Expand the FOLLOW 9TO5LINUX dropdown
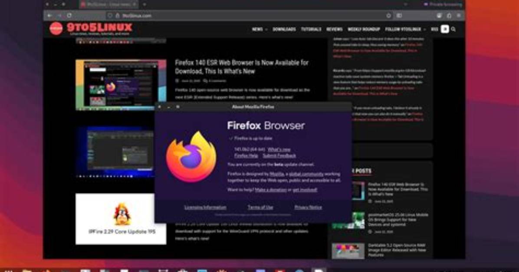The height and width of the screenshot is (272, 519). tap(405, 29)
